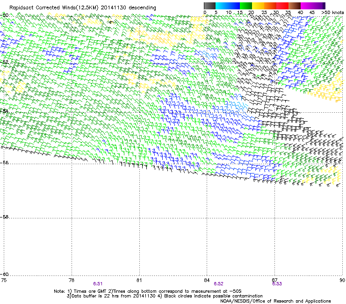Select the red 30-35 knots color band
Image resolution: width=346 pixels, height=304 pixels.
click(x=282, y=6)
